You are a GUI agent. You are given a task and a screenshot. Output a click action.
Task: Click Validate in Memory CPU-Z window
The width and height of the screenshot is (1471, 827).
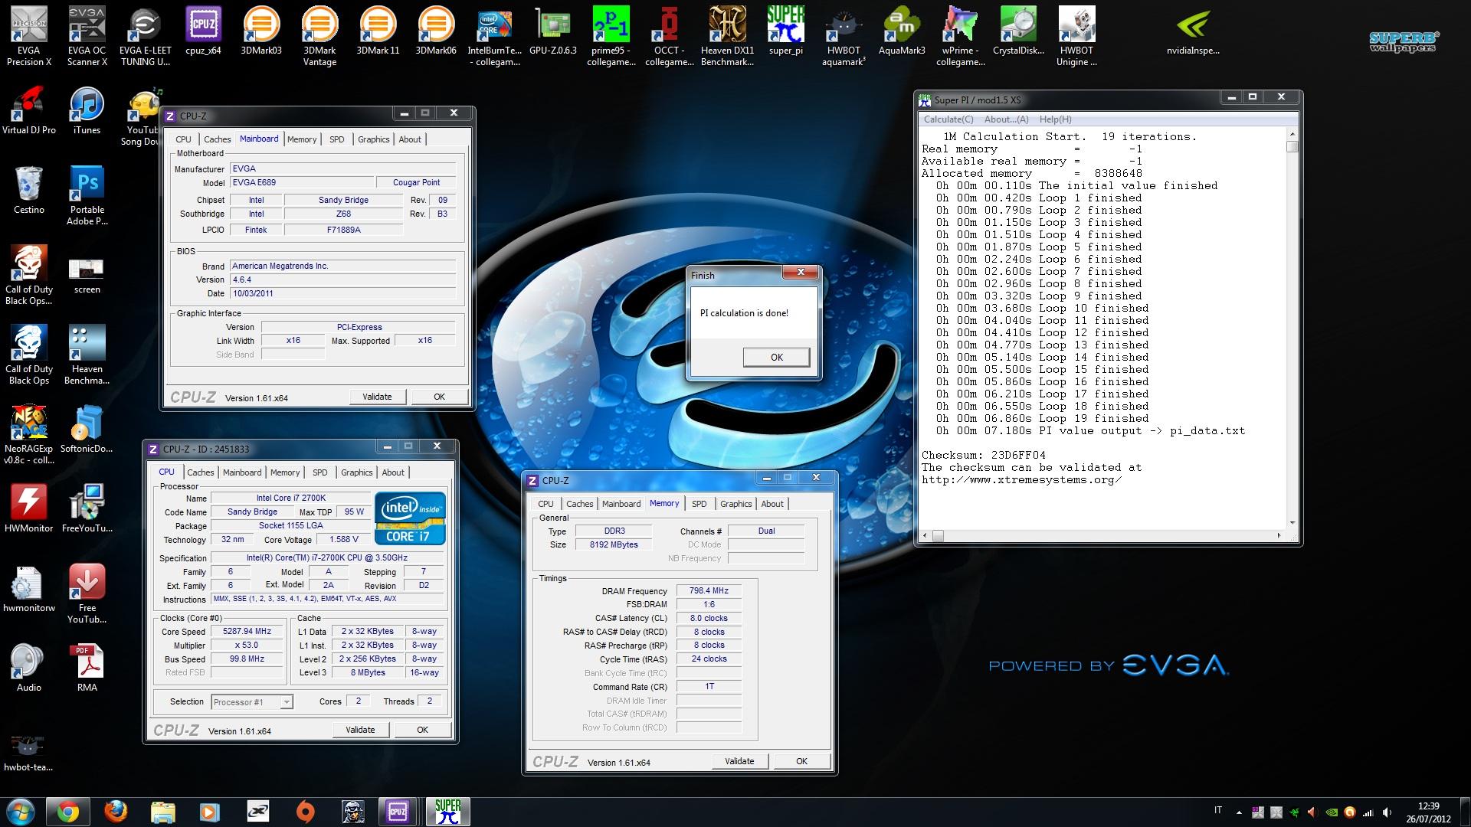[739, 761]
